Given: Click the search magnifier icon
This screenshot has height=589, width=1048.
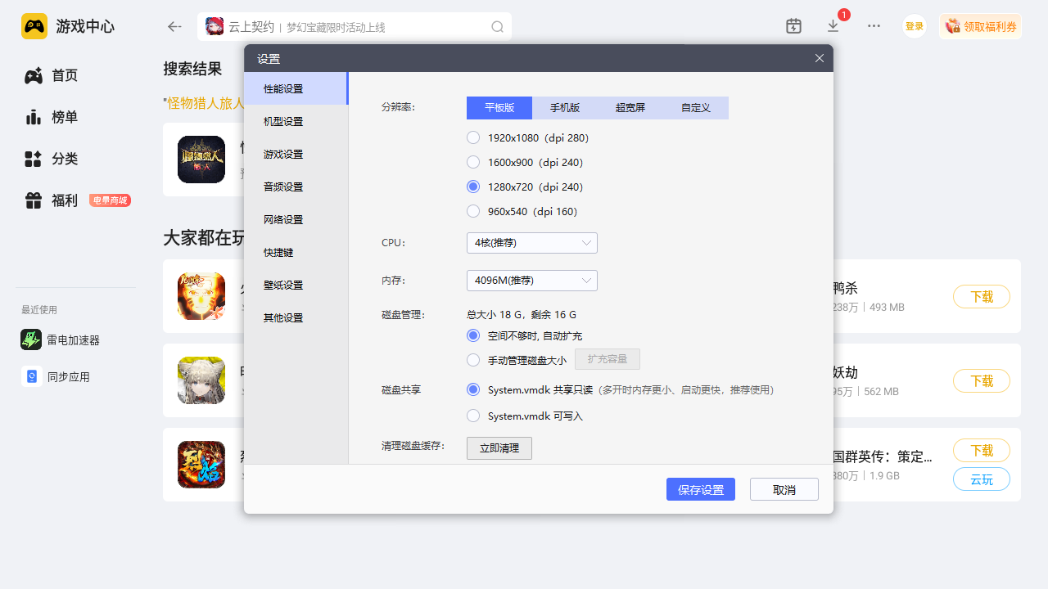Looking at the screenshot, I should point(497,27).
